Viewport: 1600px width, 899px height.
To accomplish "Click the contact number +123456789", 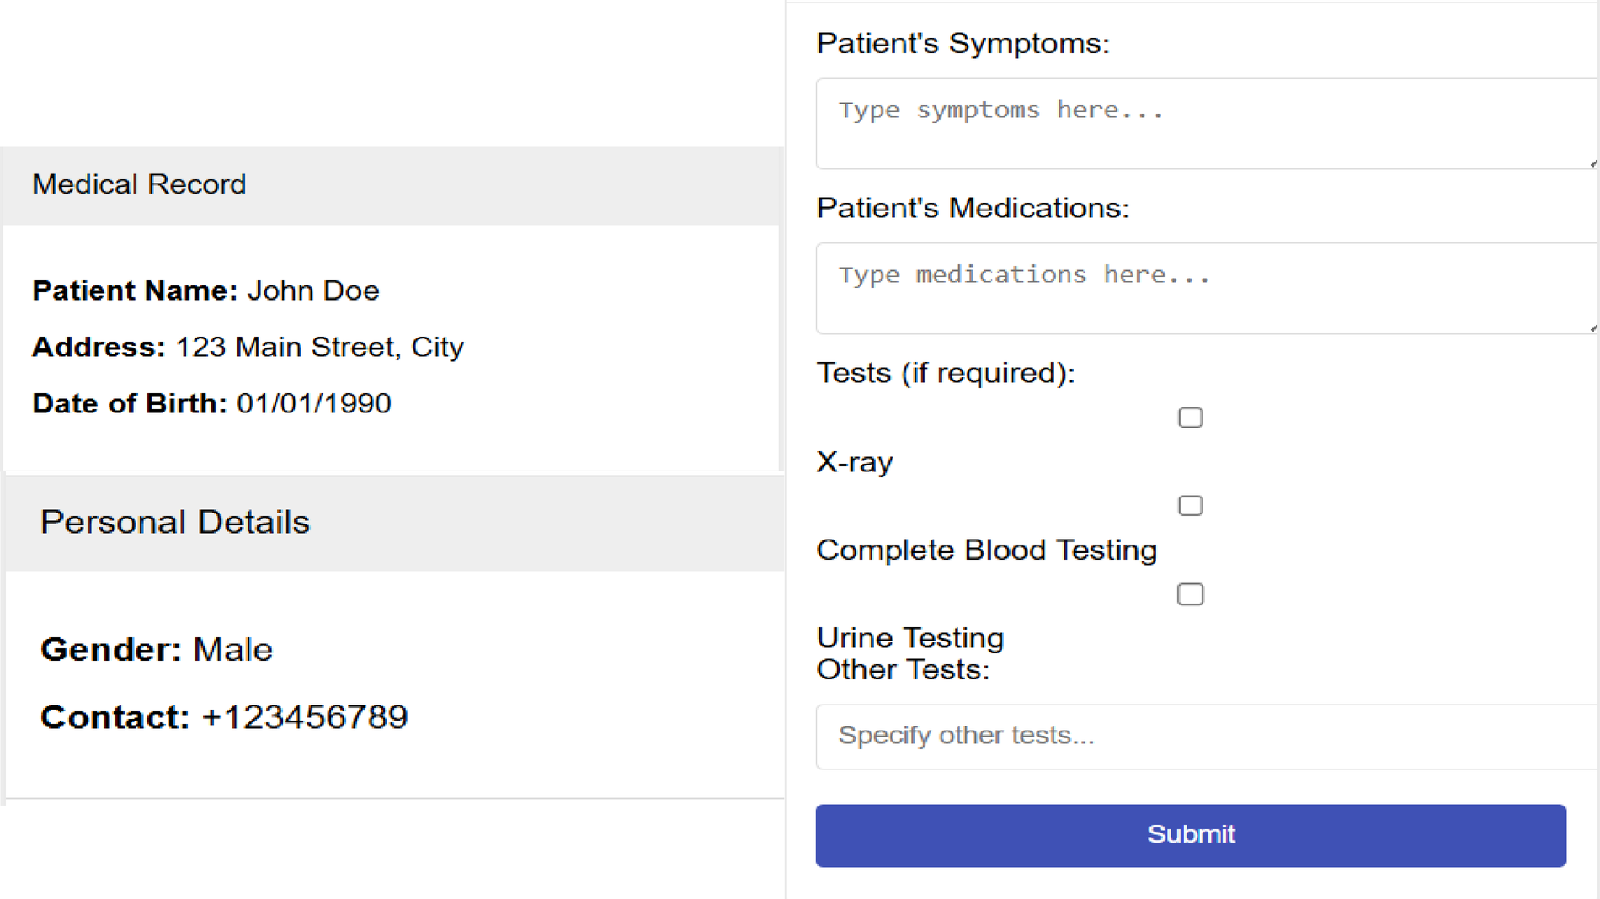I will coord(305,718).
